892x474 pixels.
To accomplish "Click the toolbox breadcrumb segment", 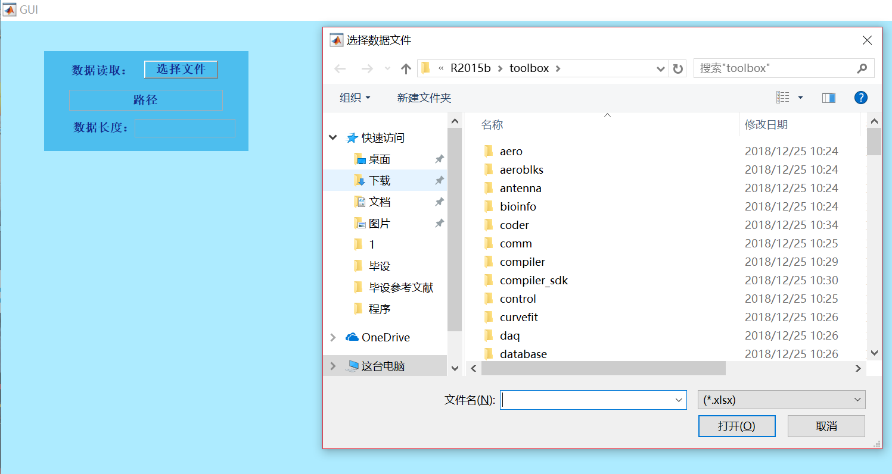I will [x=529, y=68].
